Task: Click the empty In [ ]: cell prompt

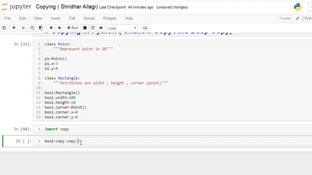Action: tap(24, 141)
